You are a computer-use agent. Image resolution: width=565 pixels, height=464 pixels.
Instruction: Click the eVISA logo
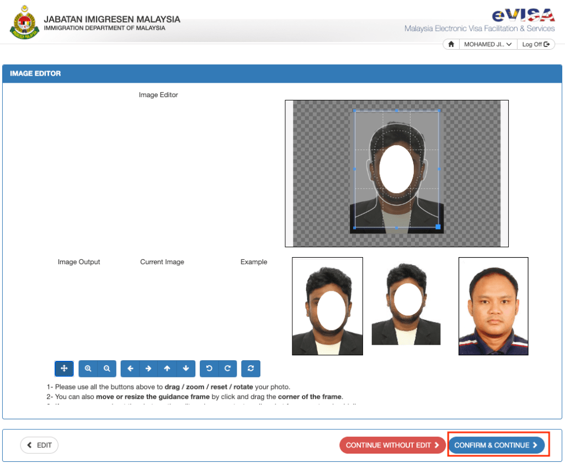tap(524, 15)
